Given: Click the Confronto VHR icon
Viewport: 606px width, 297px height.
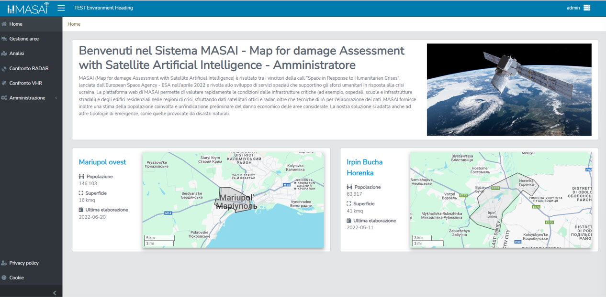Looking at the screenshot, I should [4, 83].
